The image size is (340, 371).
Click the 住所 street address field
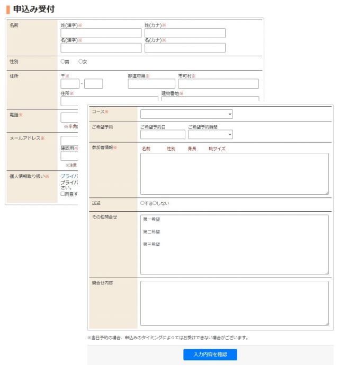click(x=109, y=100)
